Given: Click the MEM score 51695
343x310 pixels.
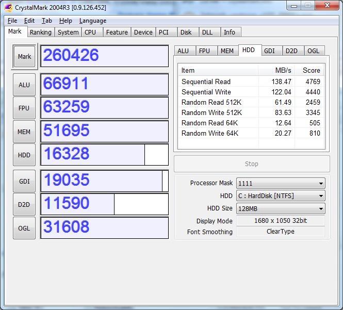Looking at the screenshot, I should pos(105,132).
